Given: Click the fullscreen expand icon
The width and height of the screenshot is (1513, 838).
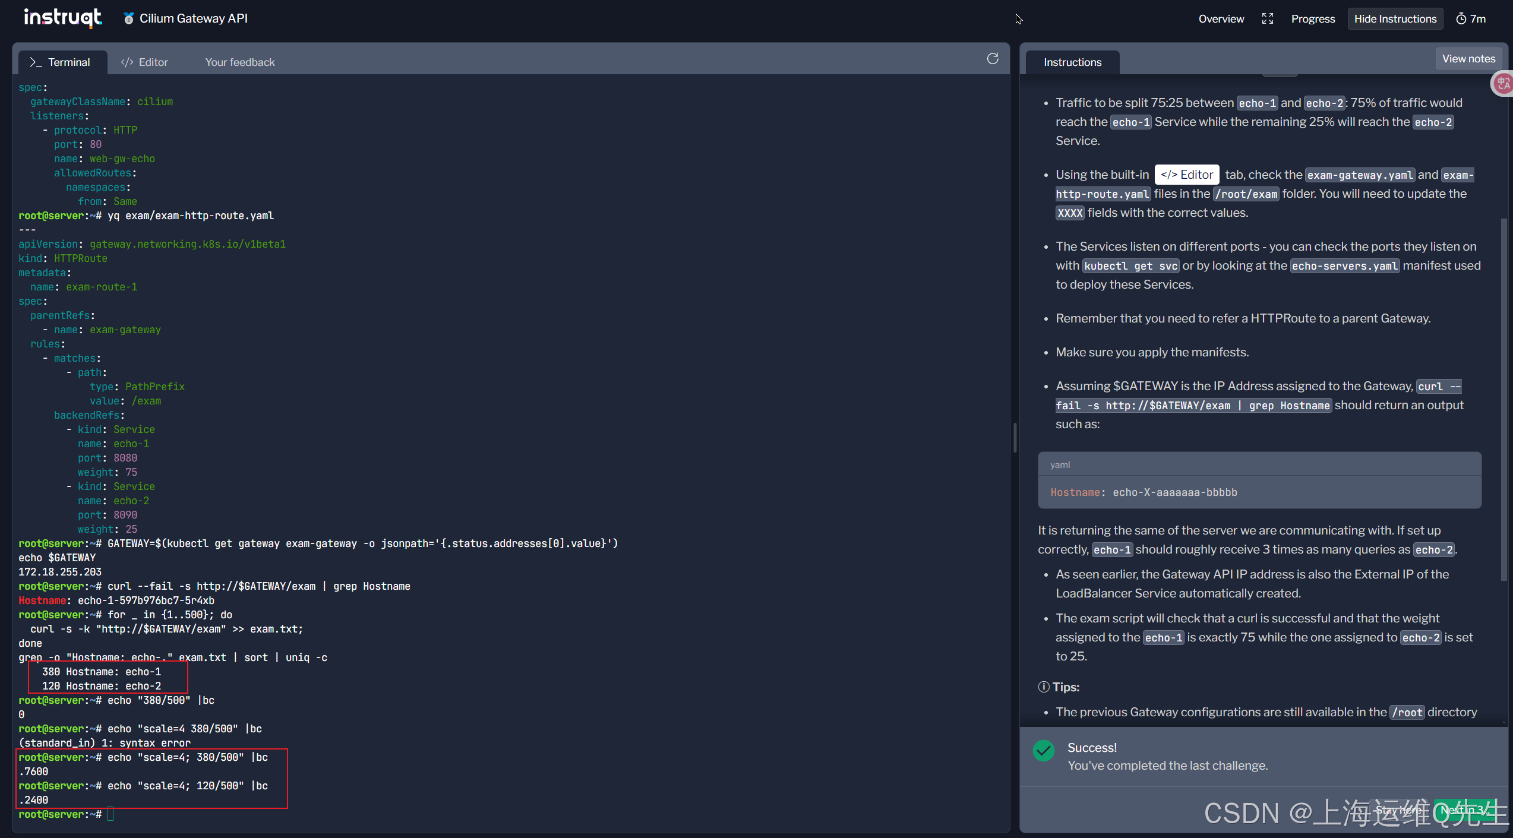Looking at the screenshot, I should (1267, 19).
